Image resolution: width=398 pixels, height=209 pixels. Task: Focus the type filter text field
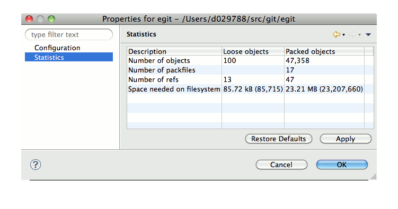click(69, 34)
